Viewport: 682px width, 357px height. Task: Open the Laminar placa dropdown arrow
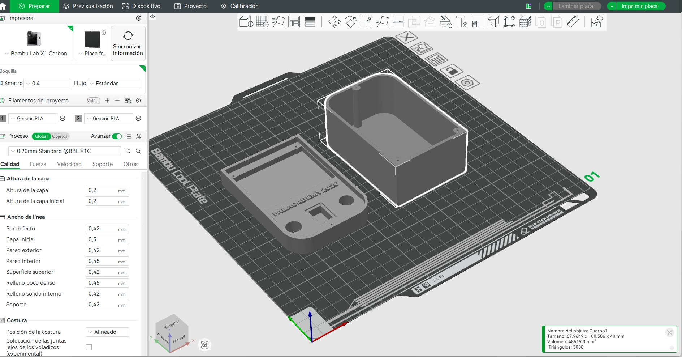click(x=548, y=6)
